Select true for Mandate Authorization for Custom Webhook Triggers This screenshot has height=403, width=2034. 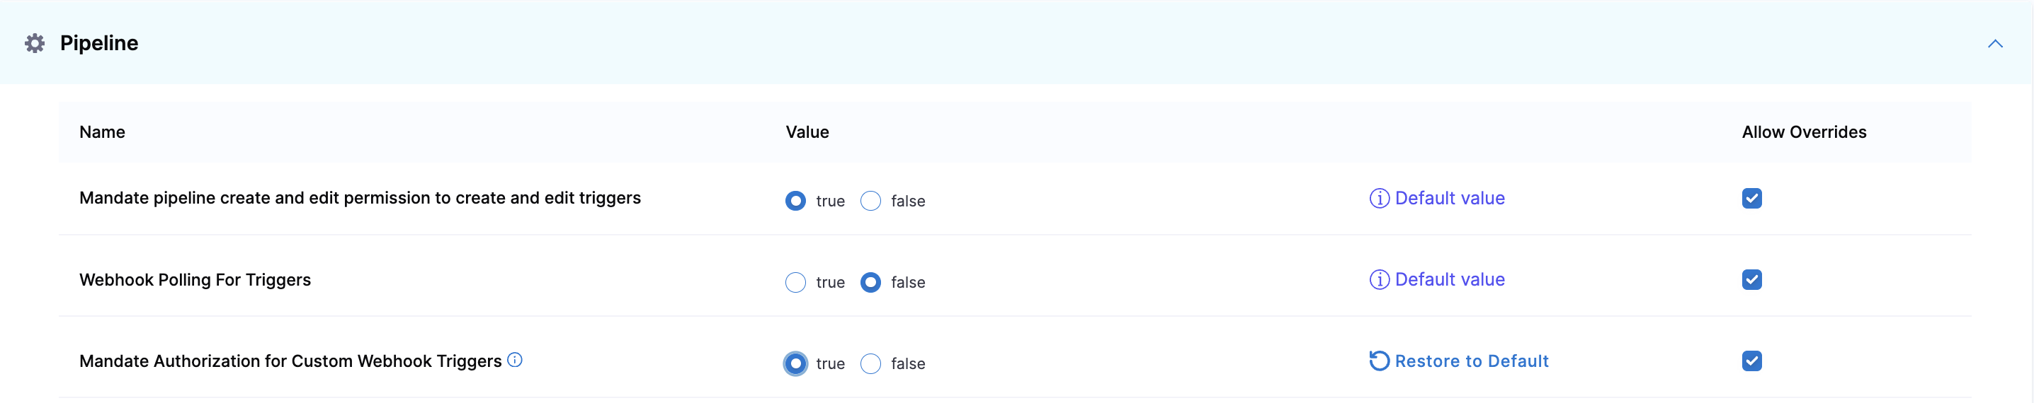pyautogui.click(x=795, y=363)
